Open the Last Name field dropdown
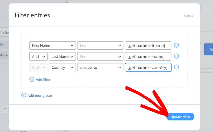This screenshot has height=132, width=213. (x=62, y=56)
